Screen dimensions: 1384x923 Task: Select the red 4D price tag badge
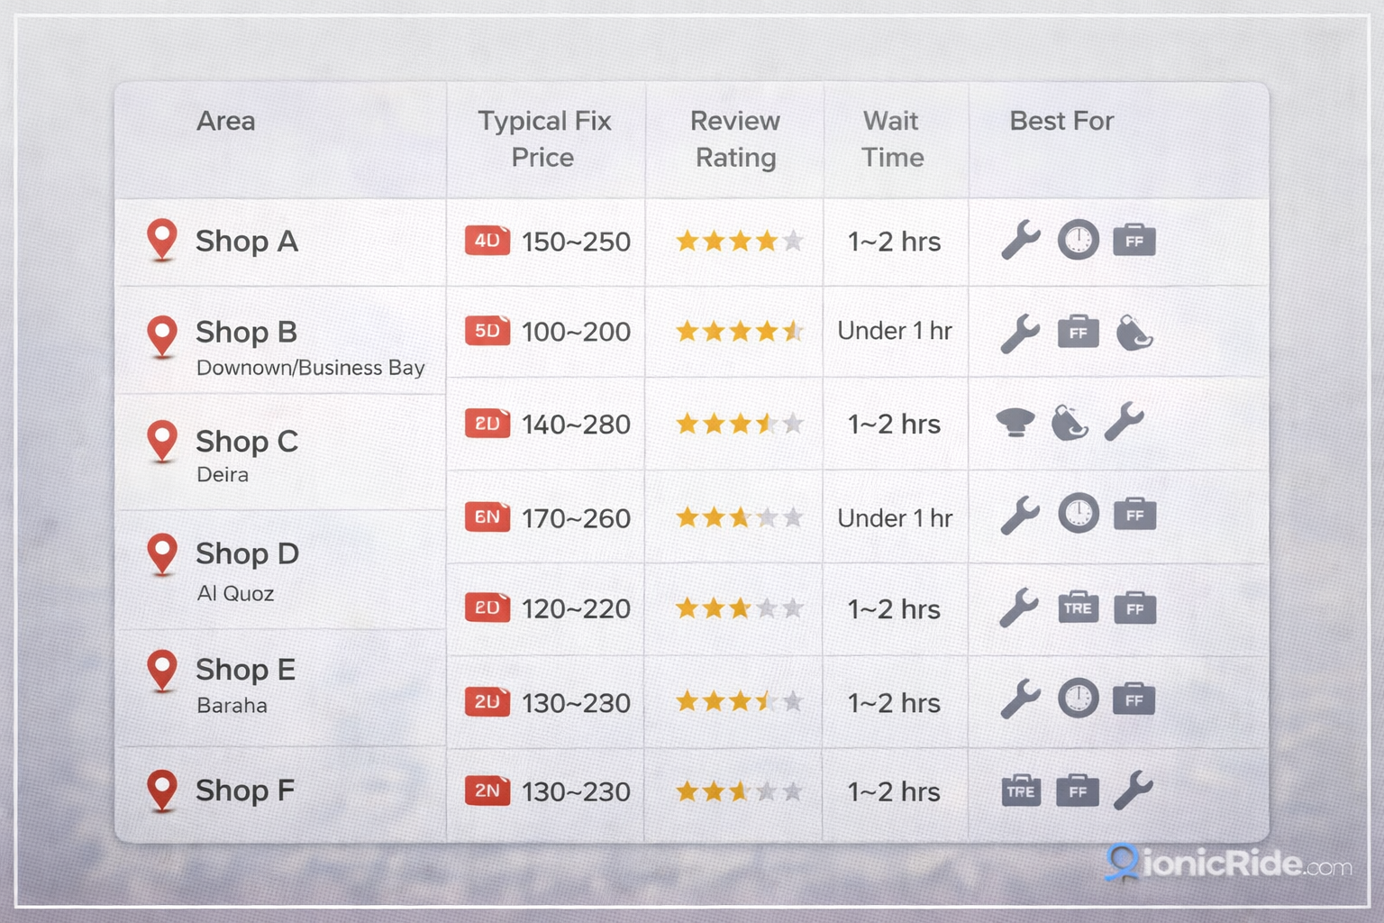pos(487,241)
